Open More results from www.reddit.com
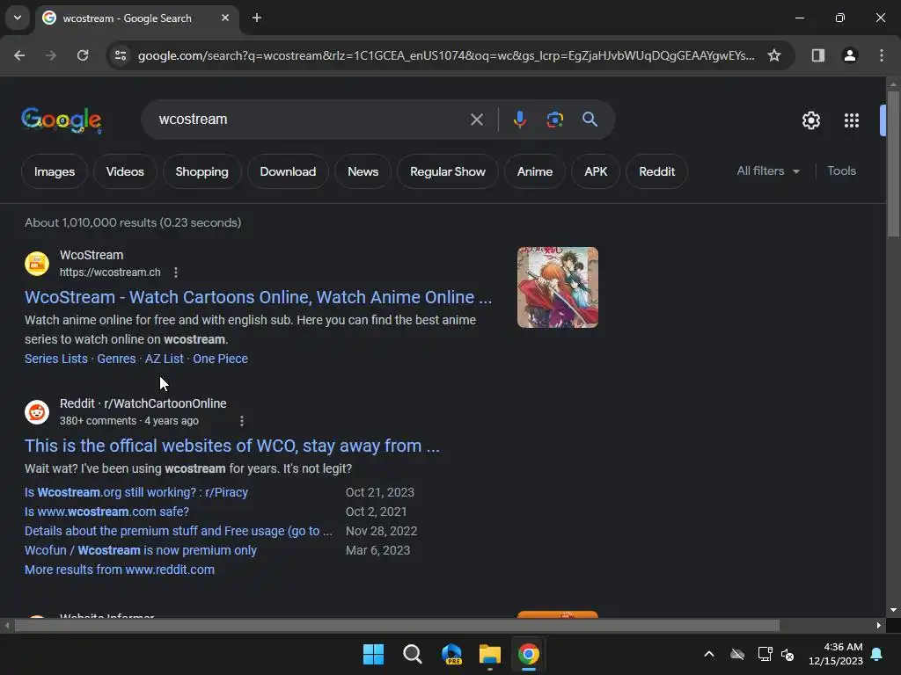The height and width of the screenshot is (675, 901). tap(120, 570)
